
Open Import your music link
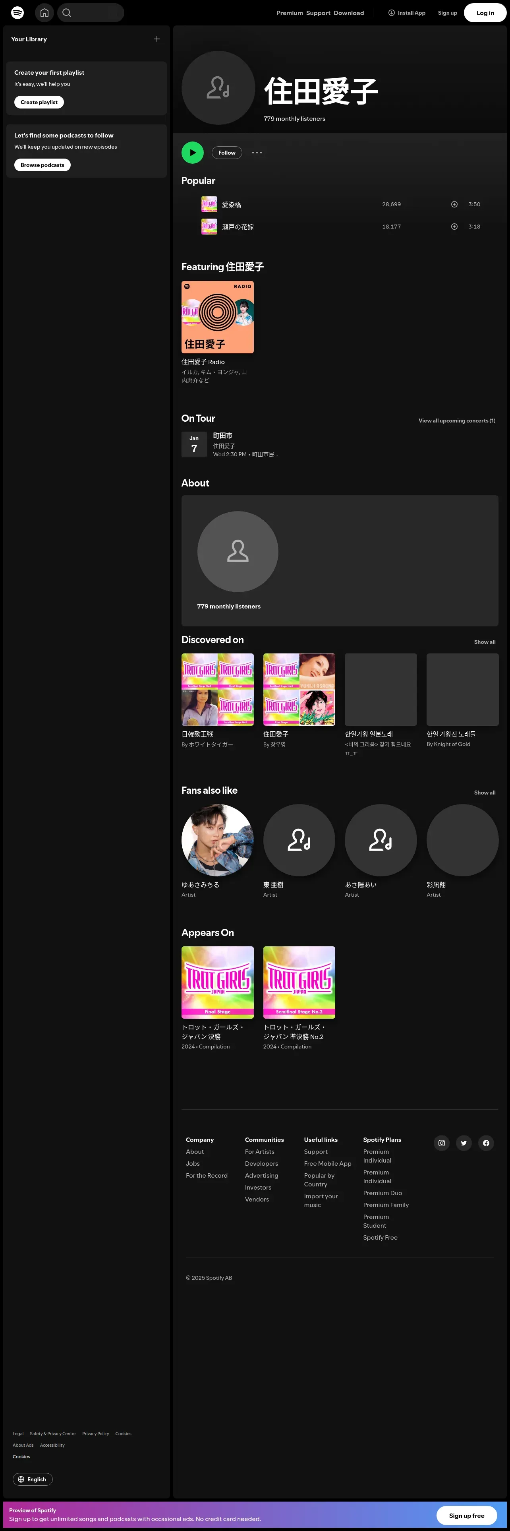(321, 1201)
